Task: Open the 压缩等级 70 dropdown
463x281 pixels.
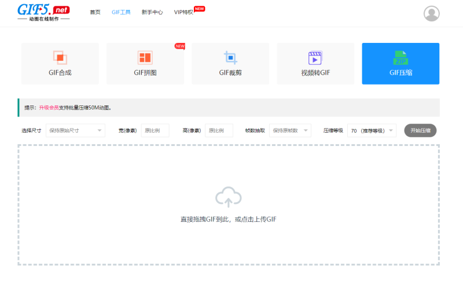Action: (x=372, y=130)
